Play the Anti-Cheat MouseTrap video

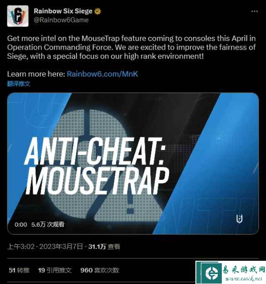click(x=133, y=163)
